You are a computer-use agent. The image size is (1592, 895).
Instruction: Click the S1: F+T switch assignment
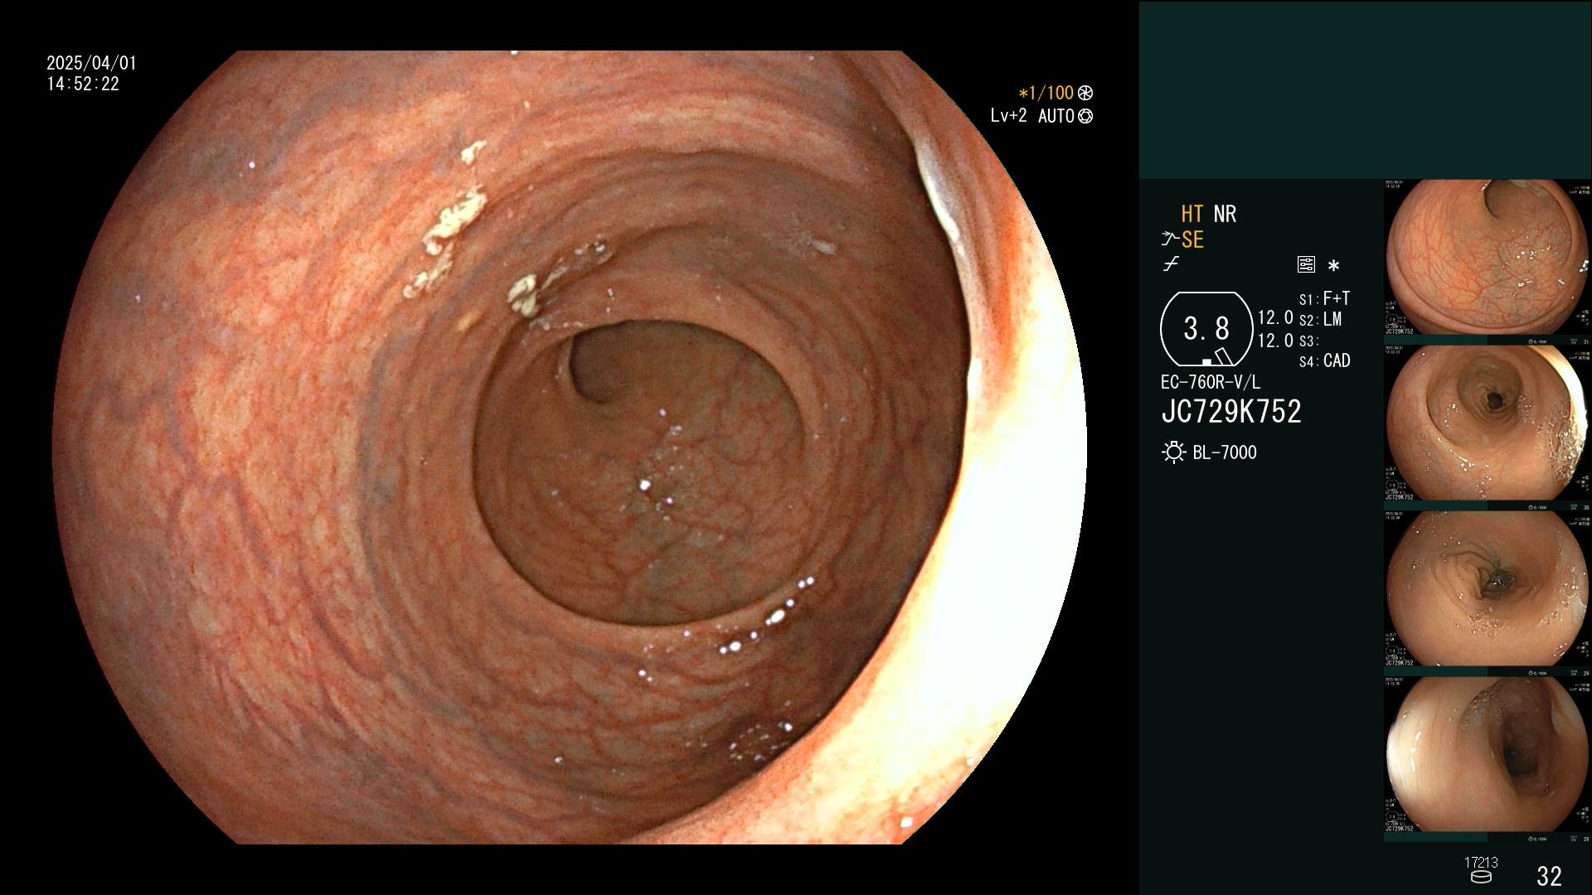click(x=1324, y=298)
